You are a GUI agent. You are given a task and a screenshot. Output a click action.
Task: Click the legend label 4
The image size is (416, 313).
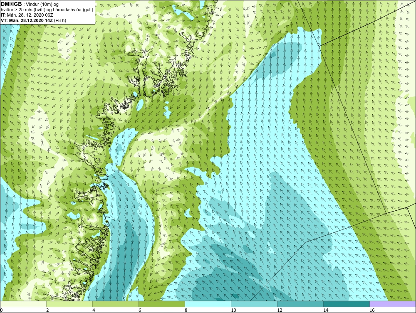point(94,310)
